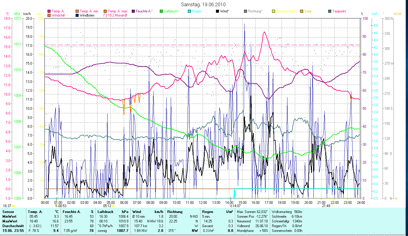The image size is (408, 236).
Task: Click the Luftdruck green legend square
Action: [161, 11]
